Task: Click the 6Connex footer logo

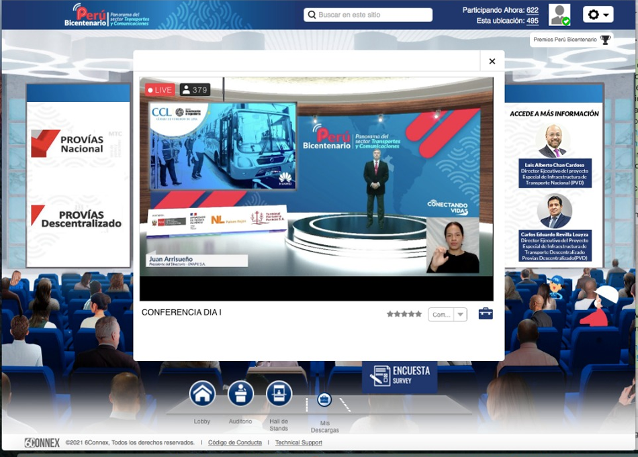Action: point(42,443)
